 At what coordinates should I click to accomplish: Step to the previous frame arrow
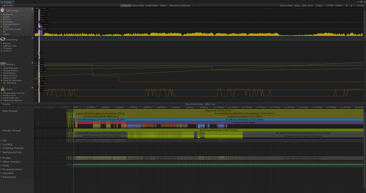[346, 6]
